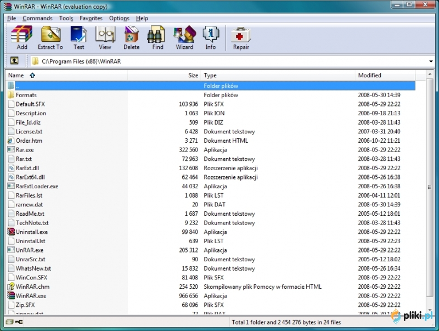The image size is (439, 331).
Task: Select the Formats folder icon
Action: click(11, 95)
